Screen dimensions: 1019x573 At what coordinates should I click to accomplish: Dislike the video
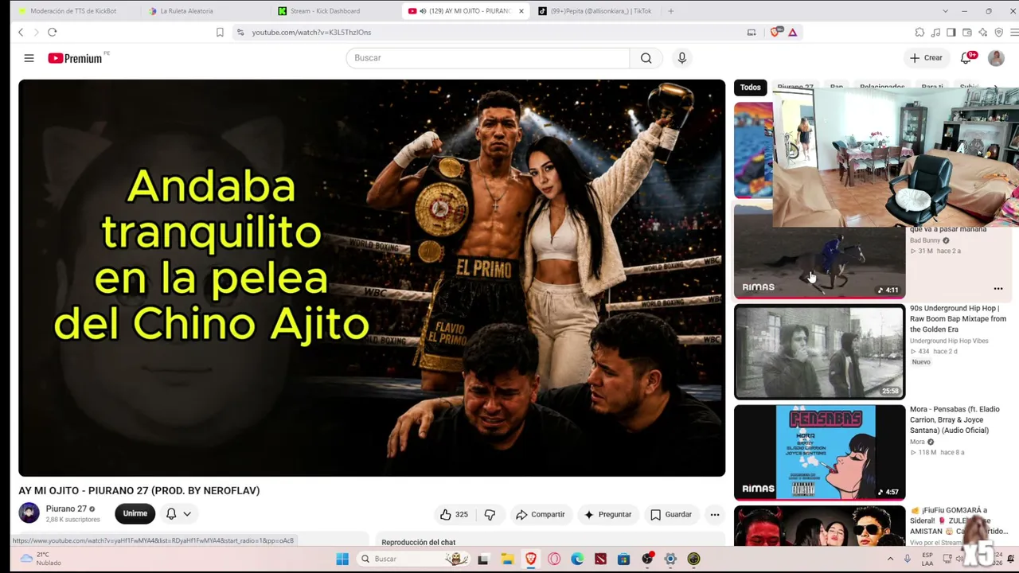[490, 514]
